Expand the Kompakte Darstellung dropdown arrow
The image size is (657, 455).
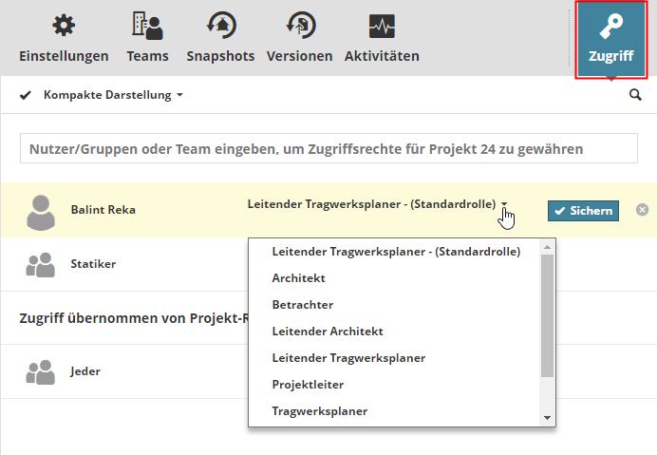[179, 96]
